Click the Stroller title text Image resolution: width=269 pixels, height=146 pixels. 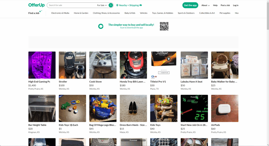click(x=63, y=82)
